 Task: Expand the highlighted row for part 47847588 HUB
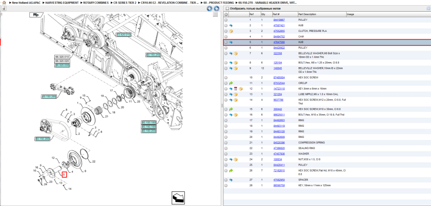coord(226,42)
